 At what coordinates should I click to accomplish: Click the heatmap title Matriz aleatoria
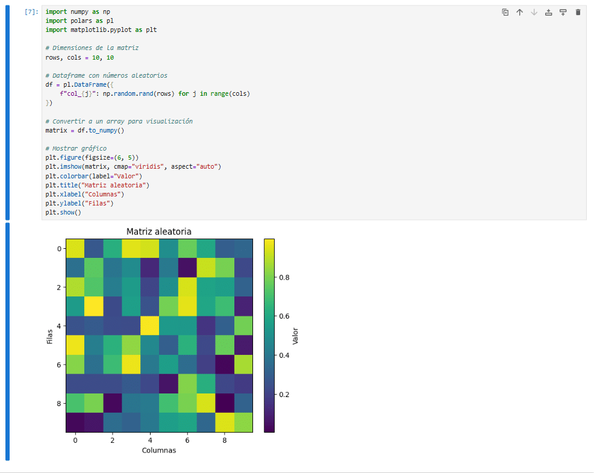[158, 231]
